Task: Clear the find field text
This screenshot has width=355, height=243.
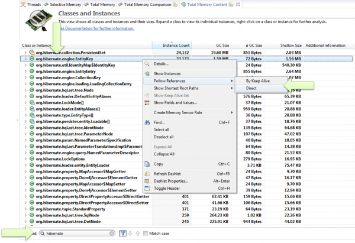Action: click(x=112, y=234)
